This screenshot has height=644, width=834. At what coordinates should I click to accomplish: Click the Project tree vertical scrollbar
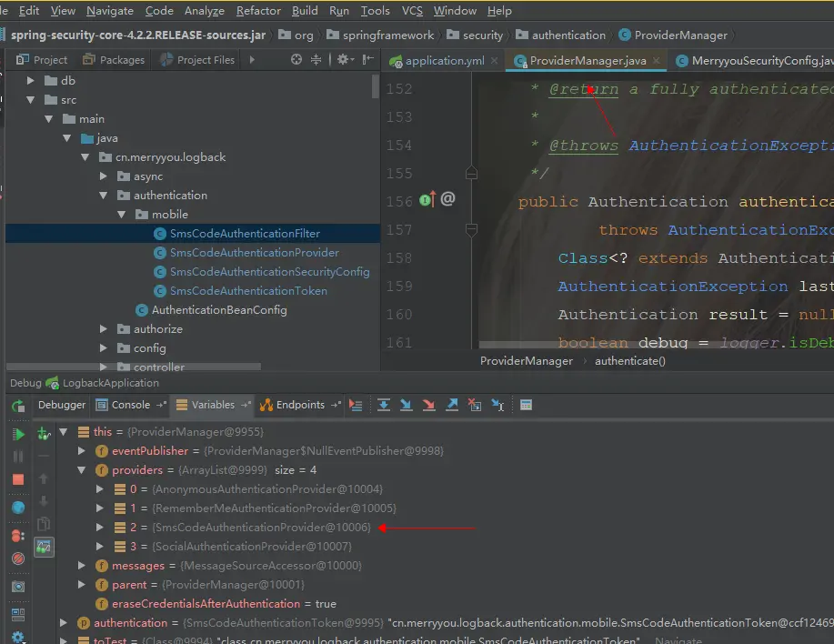point(375,86)
